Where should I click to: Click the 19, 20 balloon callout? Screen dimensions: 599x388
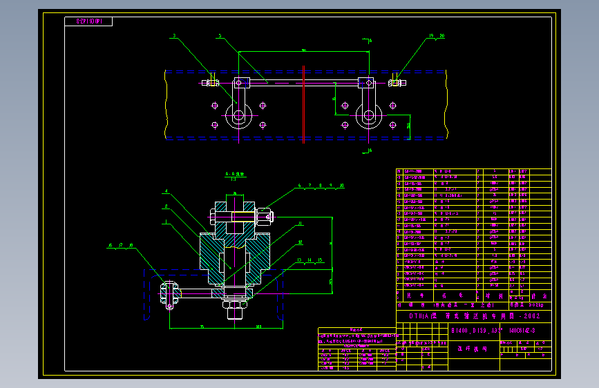click(x=436, y=35)
